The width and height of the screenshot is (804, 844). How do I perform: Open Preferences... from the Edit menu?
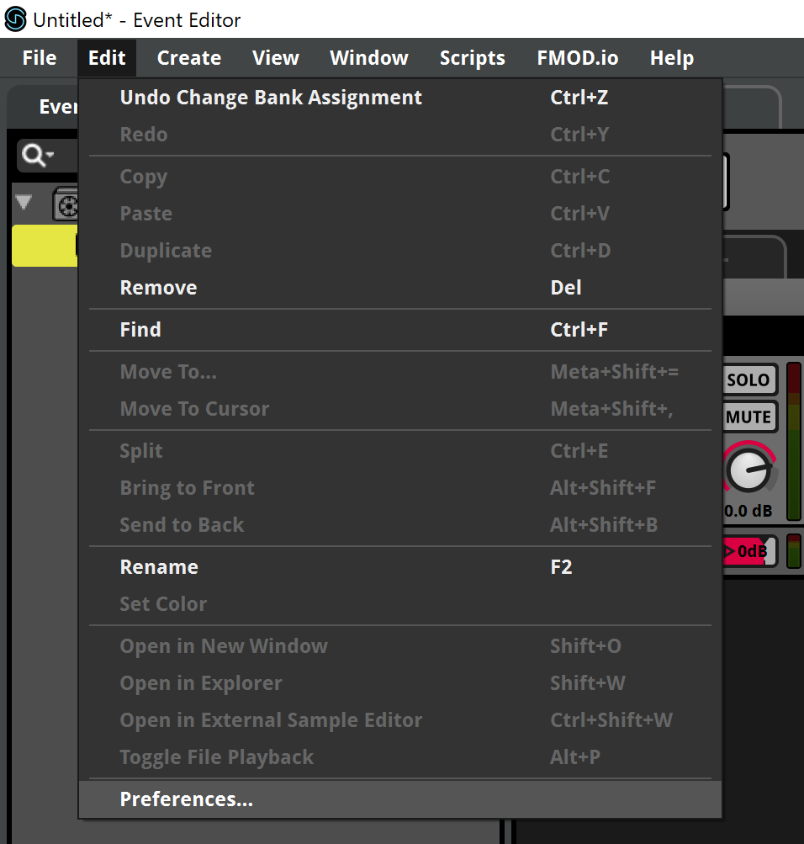(x=399, y=799)
